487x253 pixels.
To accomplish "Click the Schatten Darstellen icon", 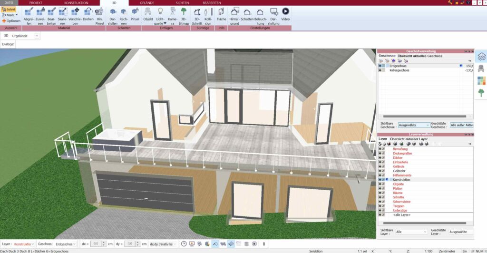I will [113, 16].
